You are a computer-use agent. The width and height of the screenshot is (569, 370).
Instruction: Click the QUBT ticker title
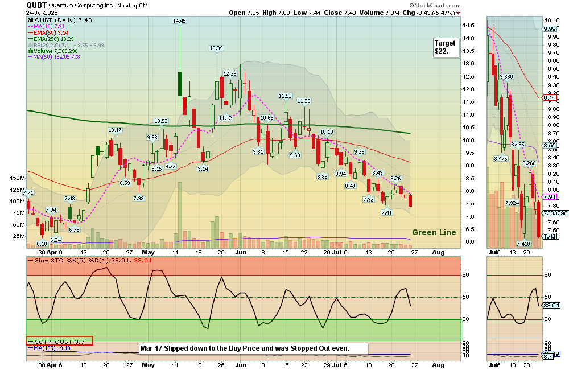coord(36,5)
